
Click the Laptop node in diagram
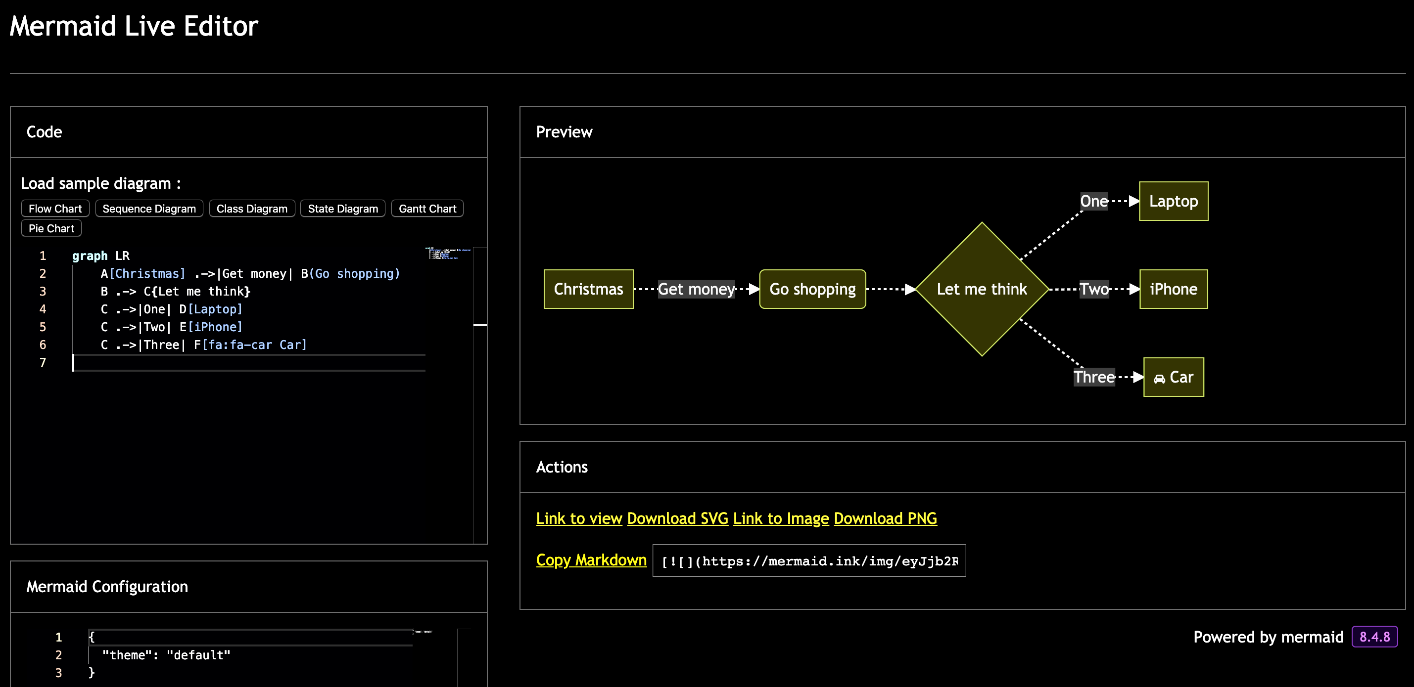(1173, 201)
